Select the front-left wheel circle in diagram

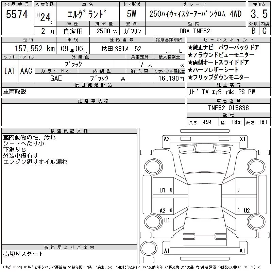point(153,167)
